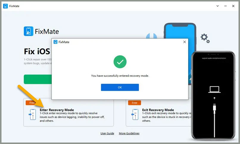Screen dimensions: 240x144
Task: Click the upward arrow on phone screen
Action: (214, 98)
